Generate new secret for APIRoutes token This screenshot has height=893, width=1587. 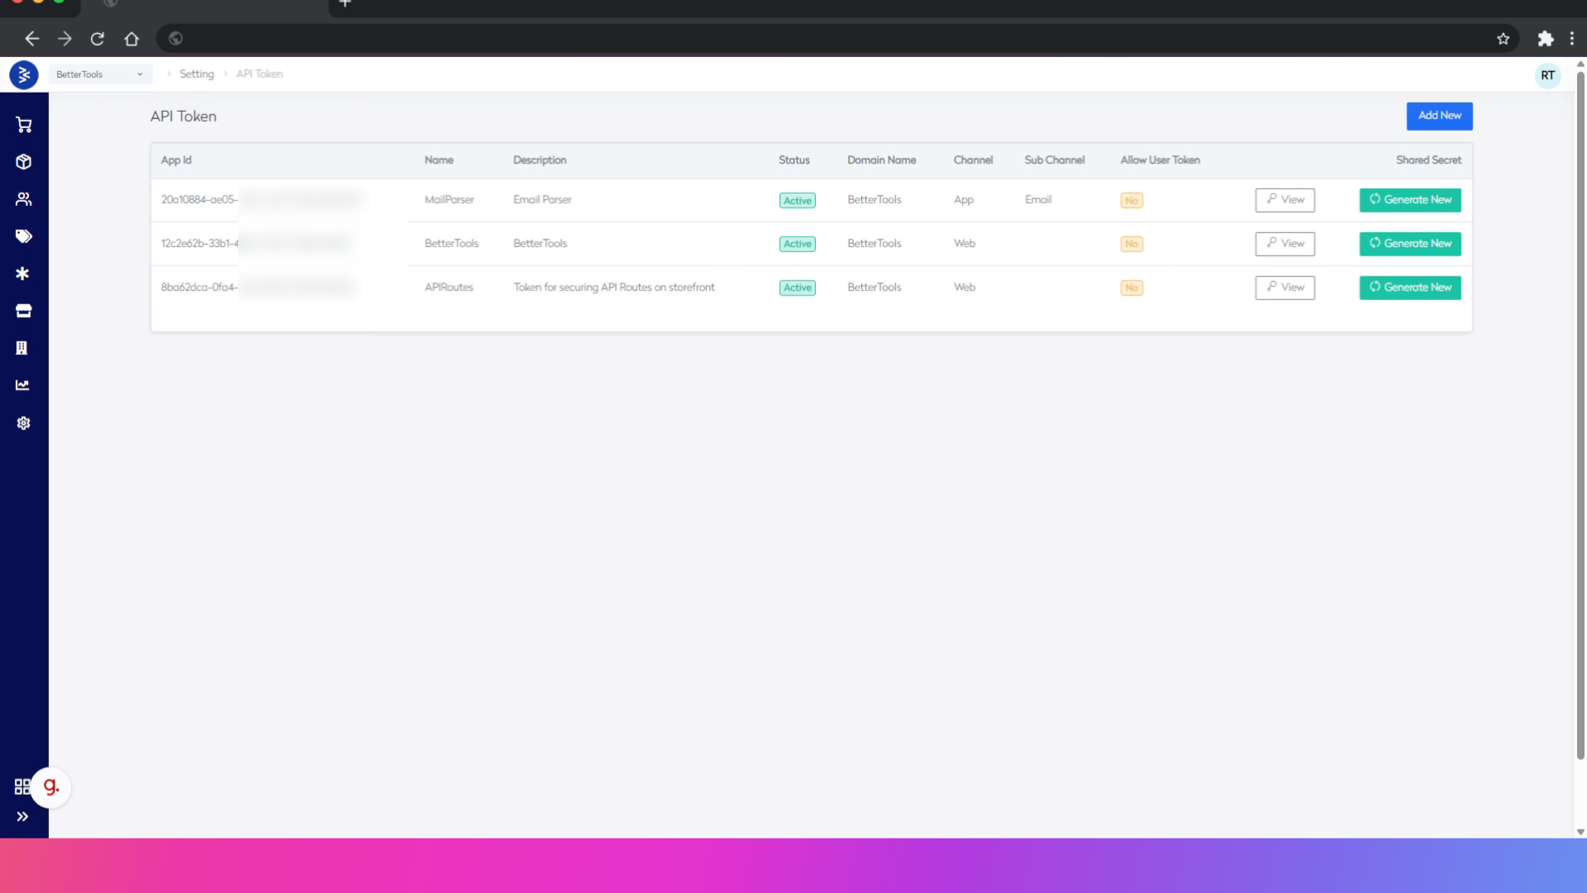tap(1410, 288)
